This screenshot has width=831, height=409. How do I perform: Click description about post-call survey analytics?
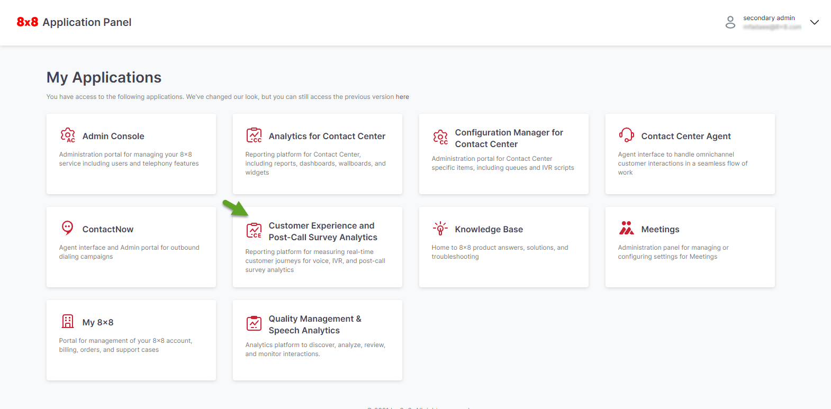click(315, 261)
